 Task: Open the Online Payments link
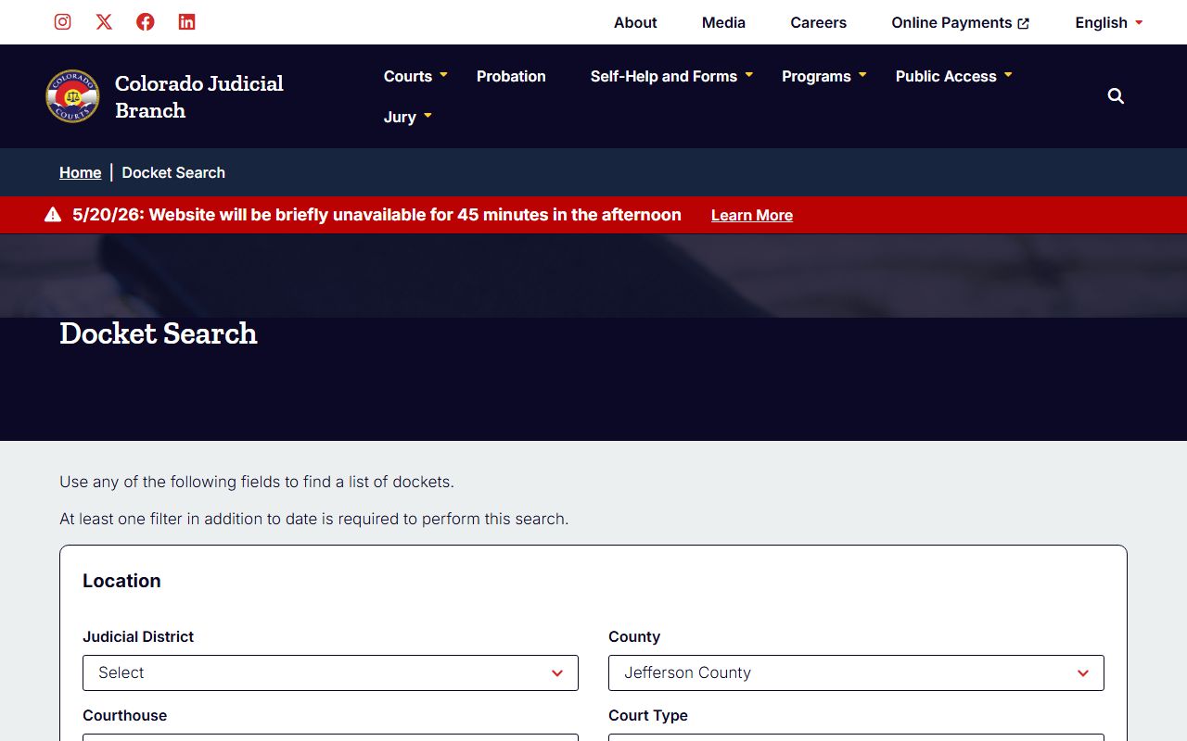point(960,22)
